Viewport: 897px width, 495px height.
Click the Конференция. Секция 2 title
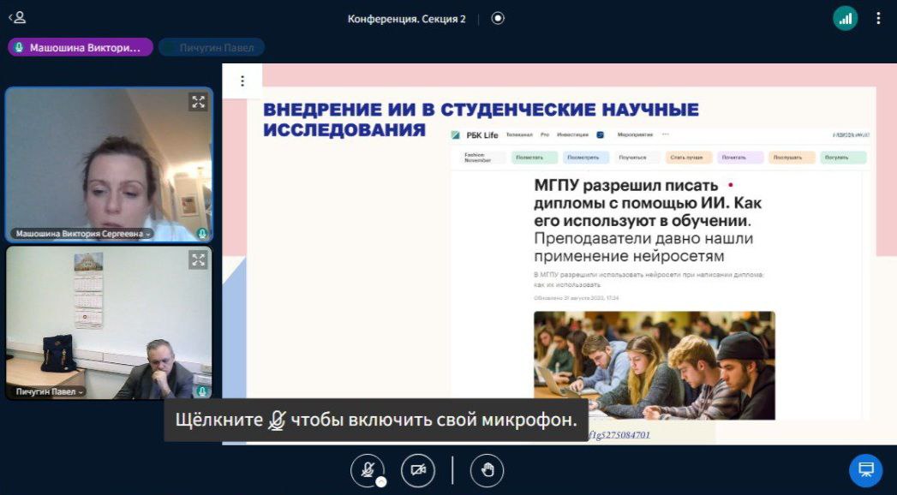[406, 19]
